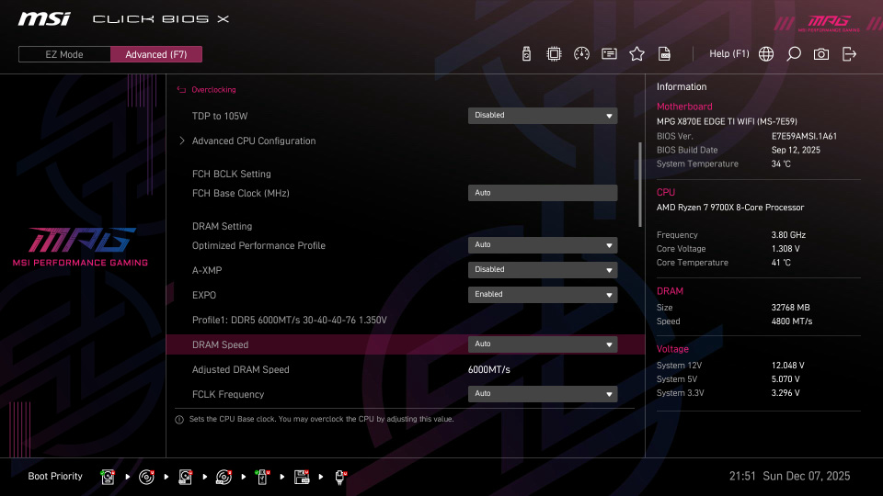Click the DRAM Size 32768 MB value
The width and height of the screenshot is (883, 496).
(x=791, y=308)
